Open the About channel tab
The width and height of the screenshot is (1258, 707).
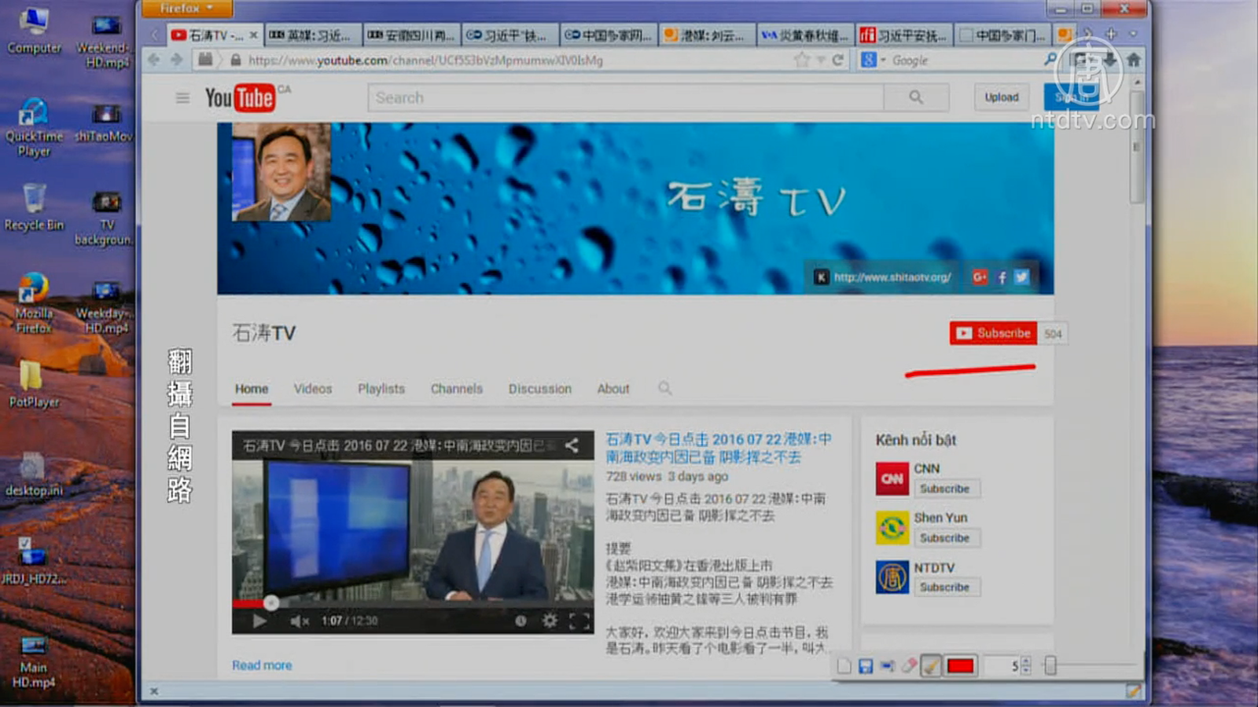coord(613,389)
